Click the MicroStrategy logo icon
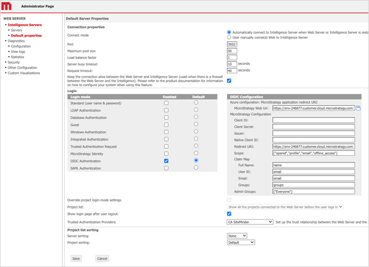369x267 pixels. [8, 6]
